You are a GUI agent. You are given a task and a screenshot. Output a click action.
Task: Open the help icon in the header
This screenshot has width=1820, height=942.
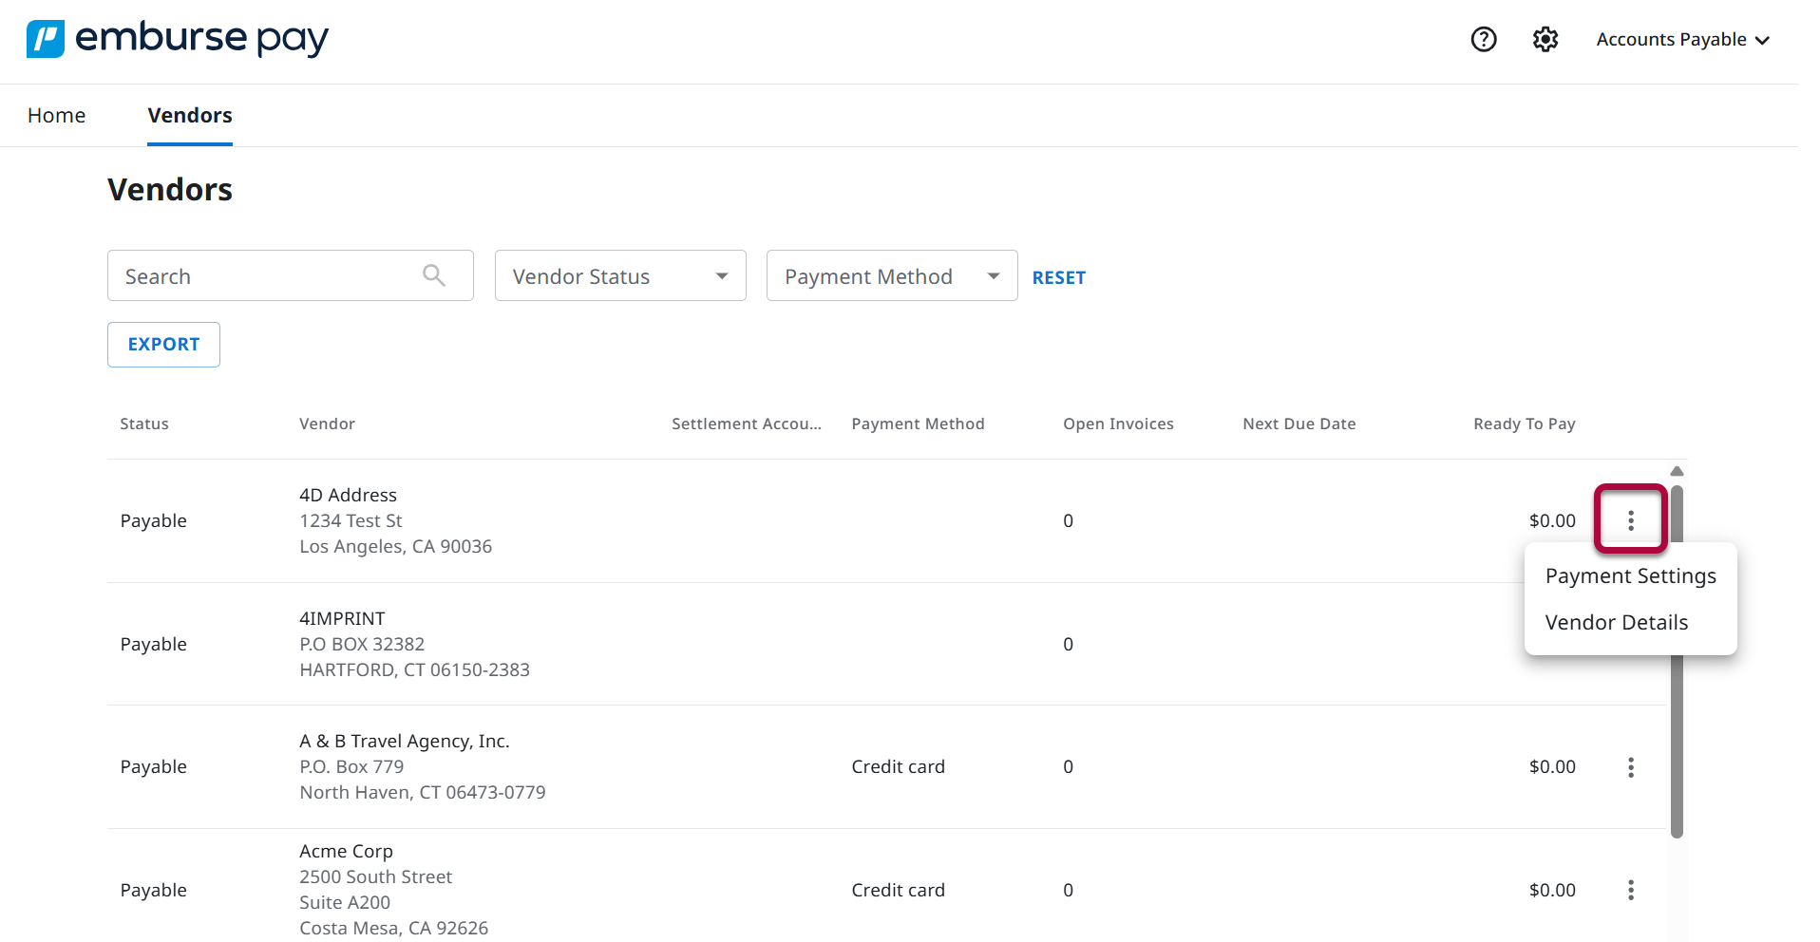point(1483,39)
